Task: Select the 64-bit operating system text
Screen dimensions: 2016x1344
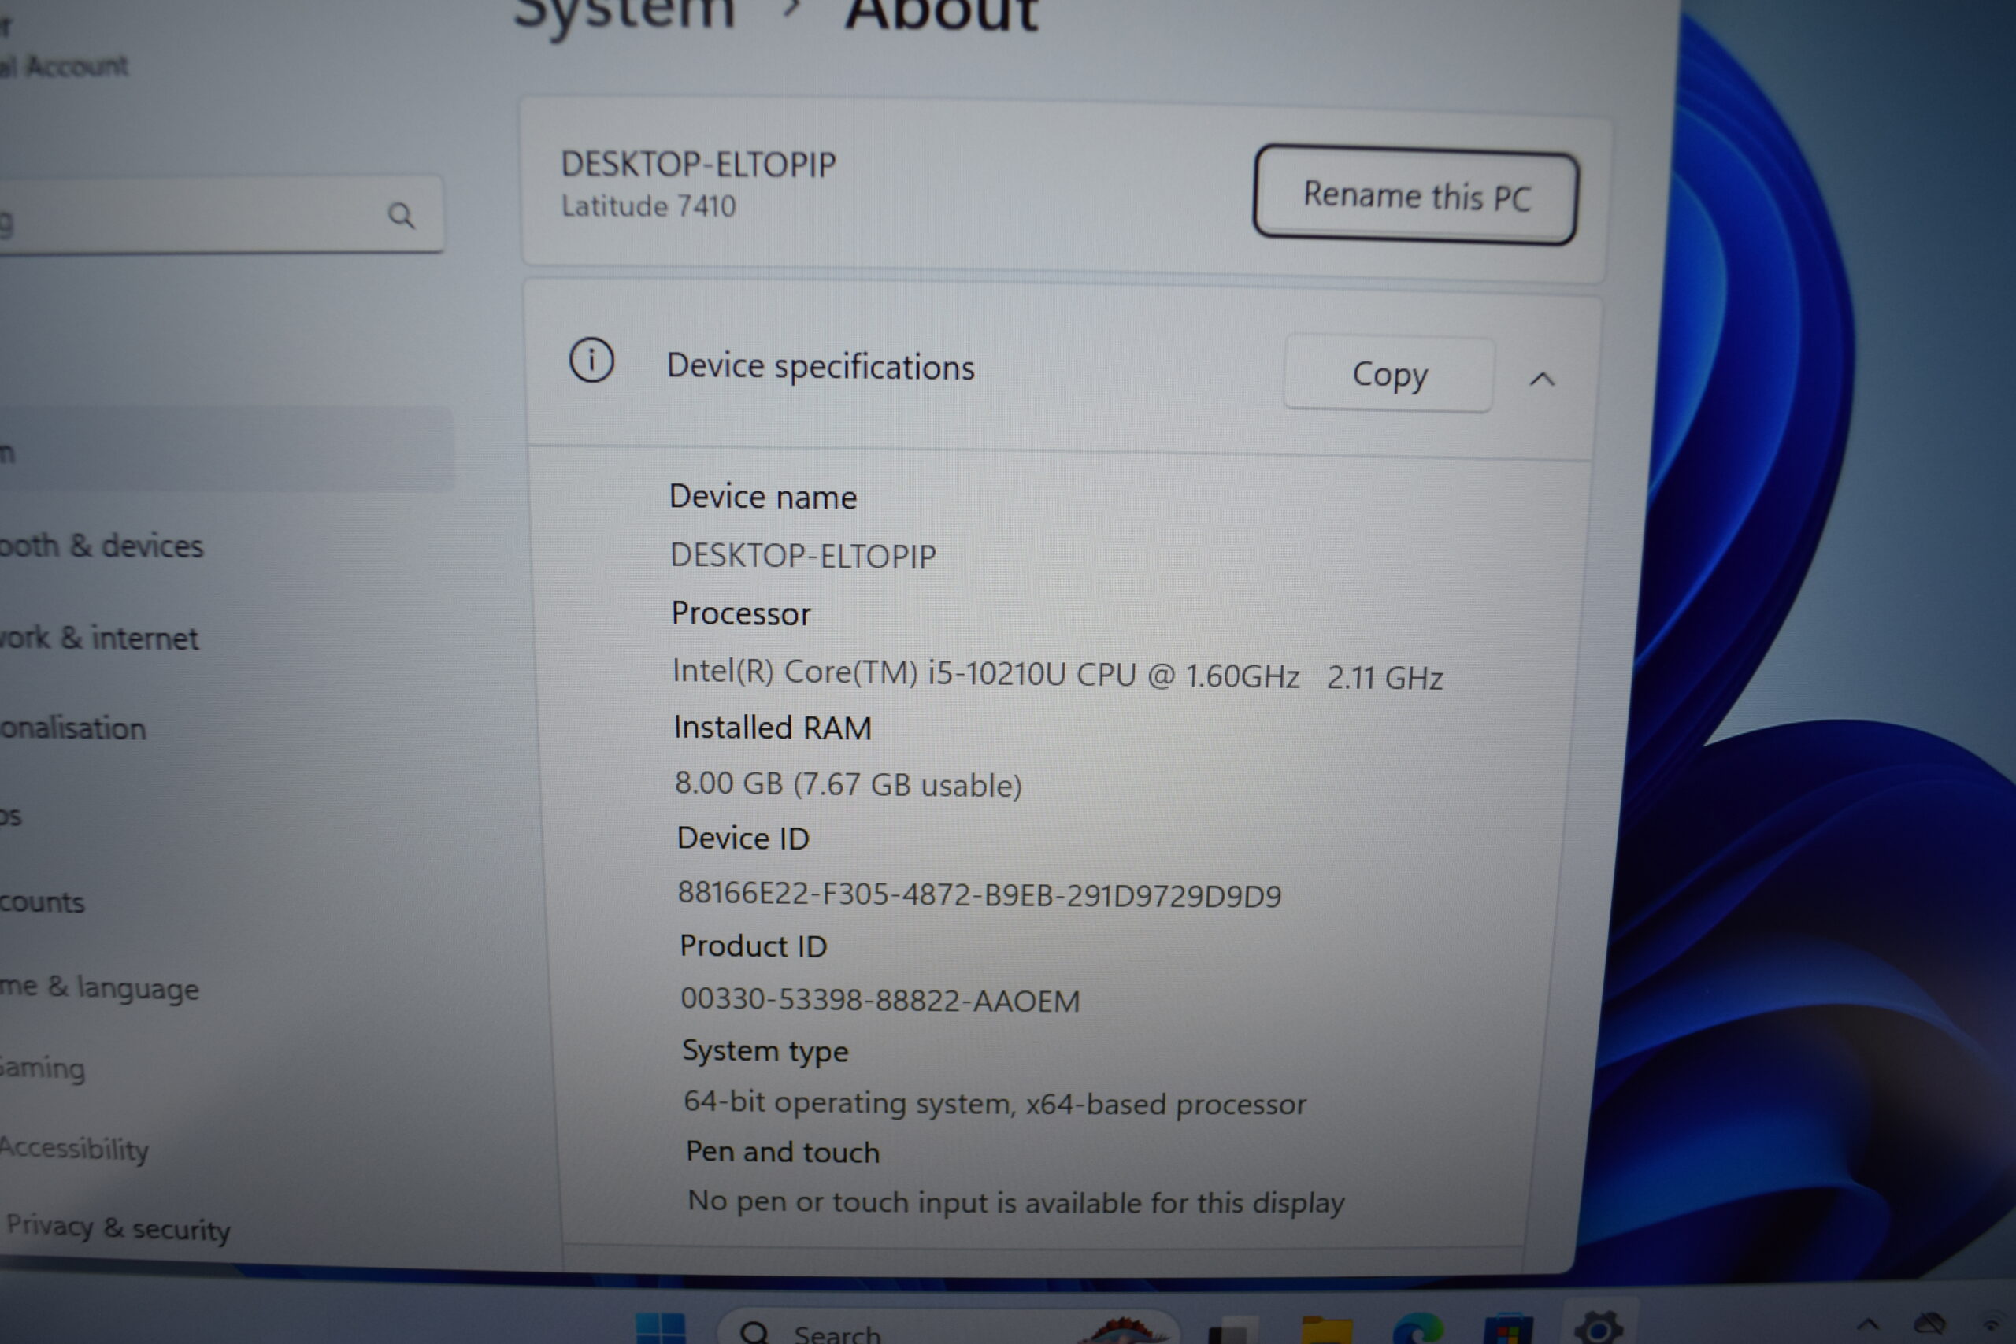Action: tap(995, 1103)
